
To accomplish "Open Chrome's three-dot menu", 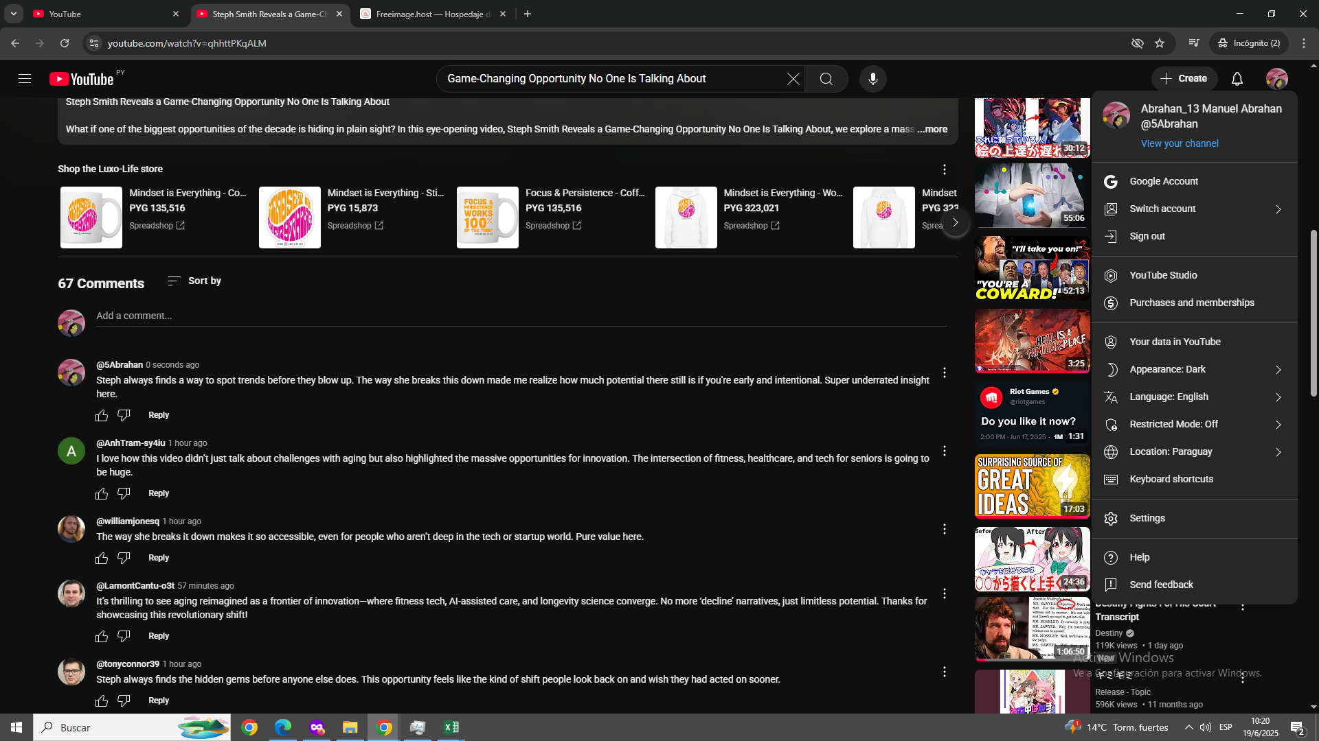I will pyautogui.click(x=1304, y=43).
